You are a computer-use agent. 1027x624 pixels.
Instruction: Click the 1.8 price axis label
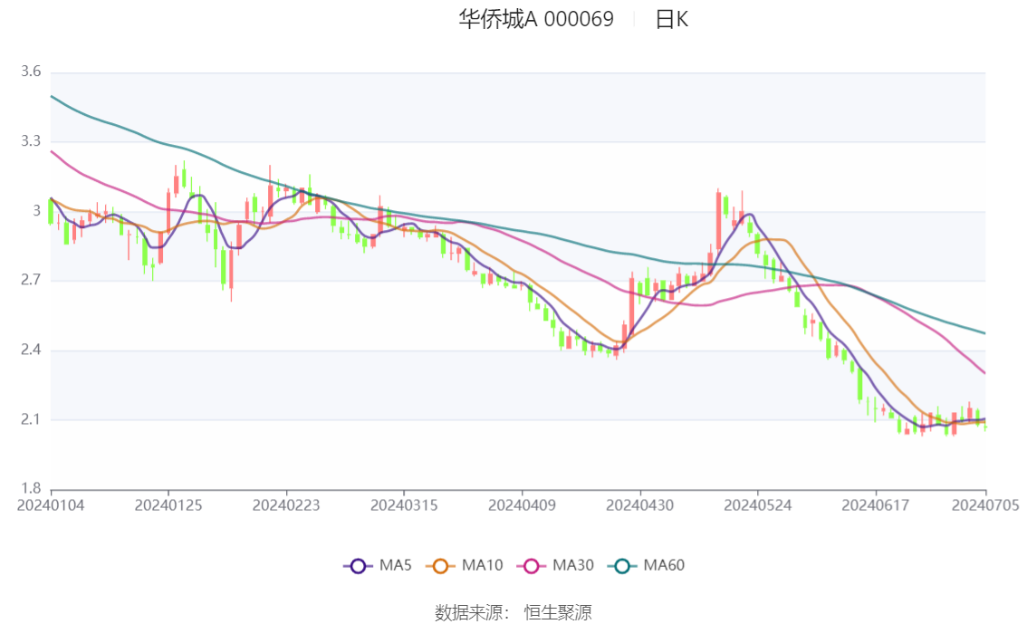point(31,488)
